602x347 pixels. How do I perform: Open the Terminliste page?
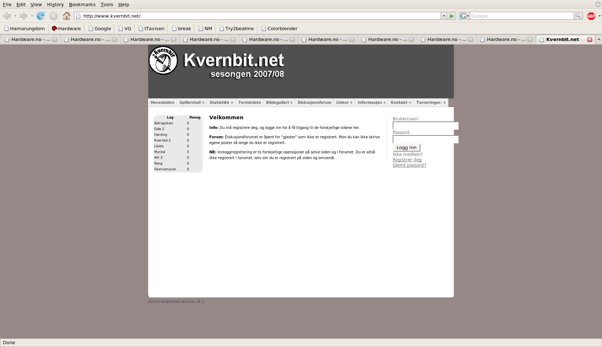pos(250,103)
